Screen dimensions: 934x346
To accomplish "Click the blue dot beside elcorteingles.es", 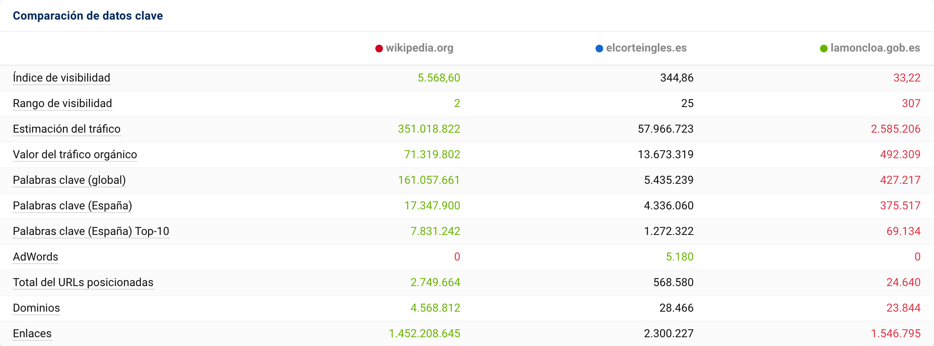I will [x=599, y=49].
